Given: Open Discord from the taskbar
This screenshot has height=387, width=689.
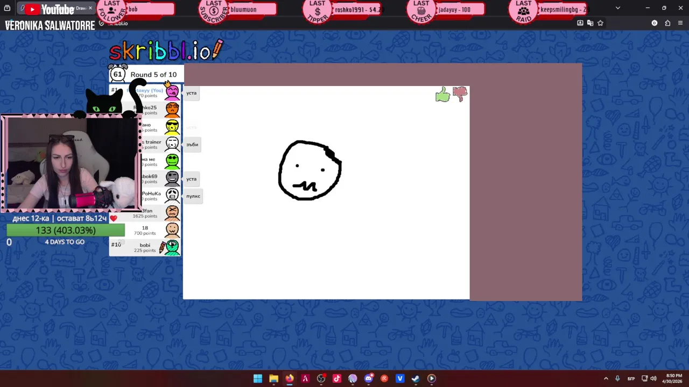Looking at the screenshot, I should pos(368,378).
